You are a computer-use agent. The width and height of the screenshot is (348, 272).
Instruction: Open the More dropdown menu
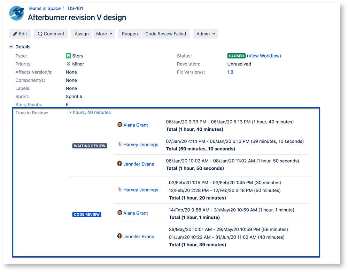104,34
